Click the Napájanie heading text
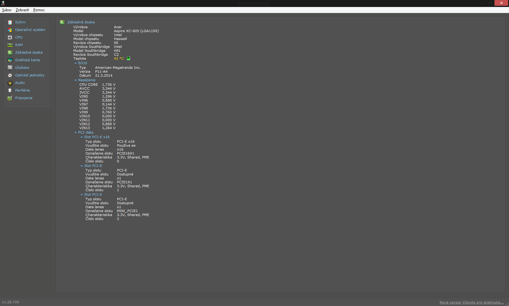Screen dimensions: 509x306 point(87,80)
